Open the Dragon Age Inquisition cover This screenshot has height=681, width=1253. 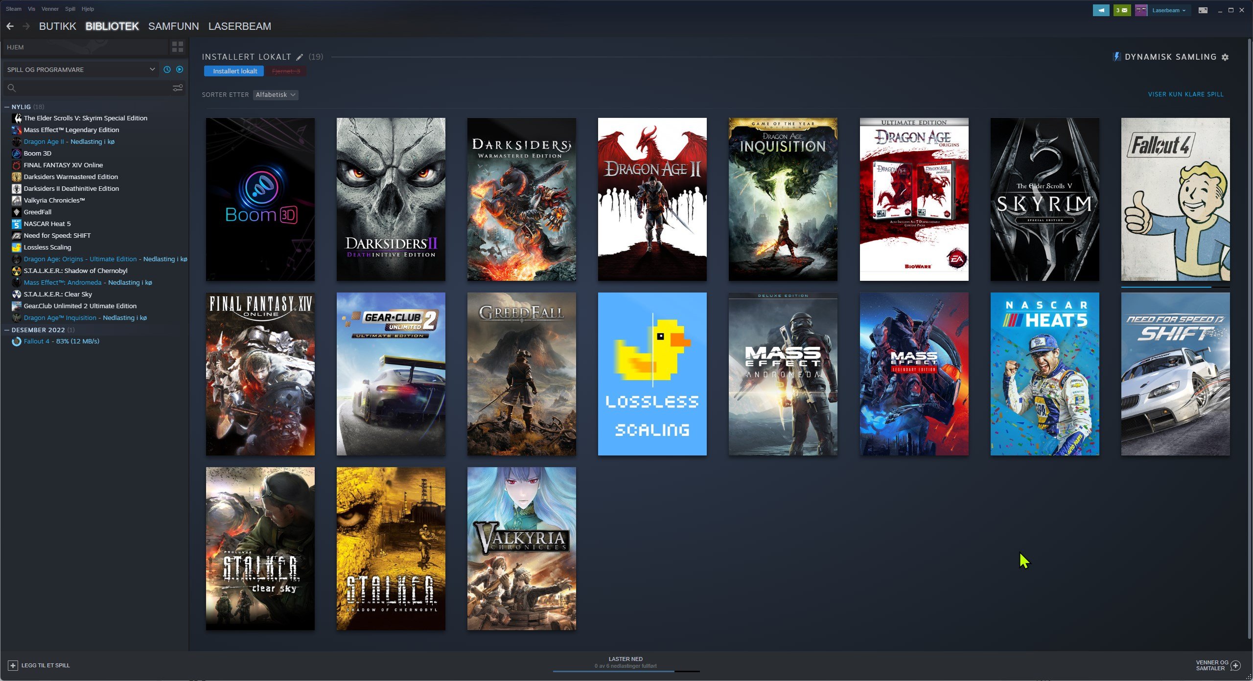point(783,199)
